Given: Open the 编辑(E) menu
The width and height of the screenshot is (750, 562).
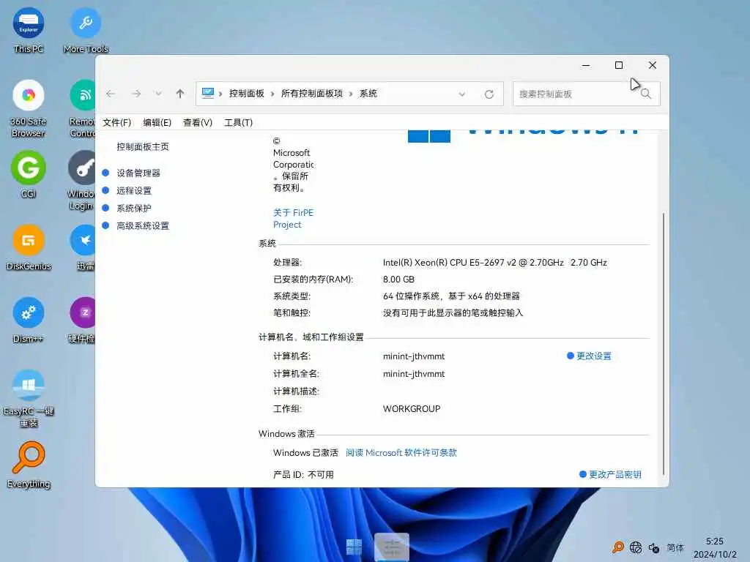Looking at the screenshot, I should [x=157, y=122].
